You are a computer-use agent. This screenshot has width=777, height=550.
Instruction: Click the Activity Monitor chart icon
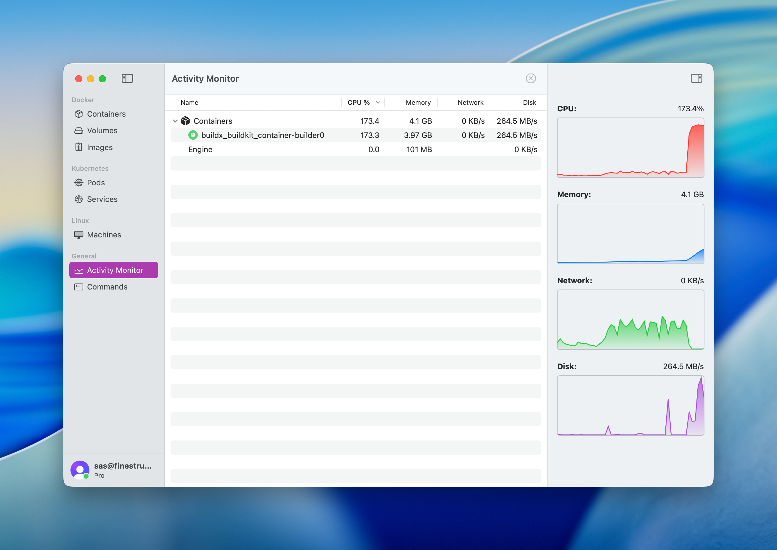point(78,270)
